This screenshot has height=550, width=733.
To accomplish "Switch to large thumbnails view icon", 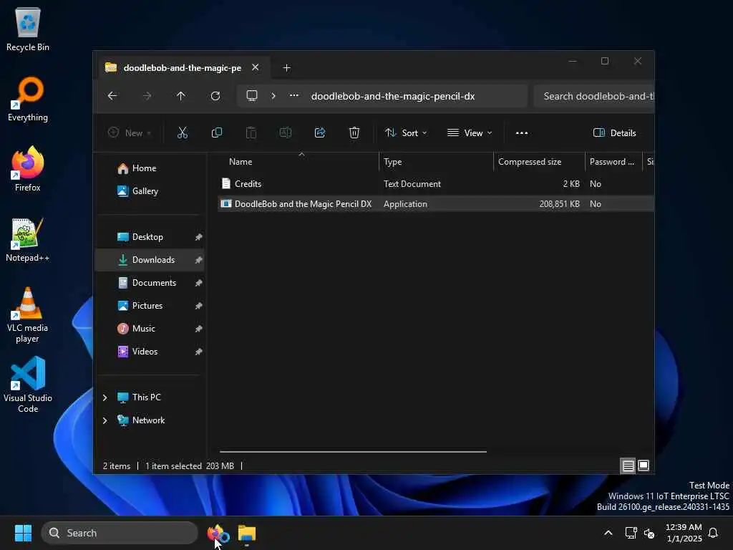I will 644,465.
